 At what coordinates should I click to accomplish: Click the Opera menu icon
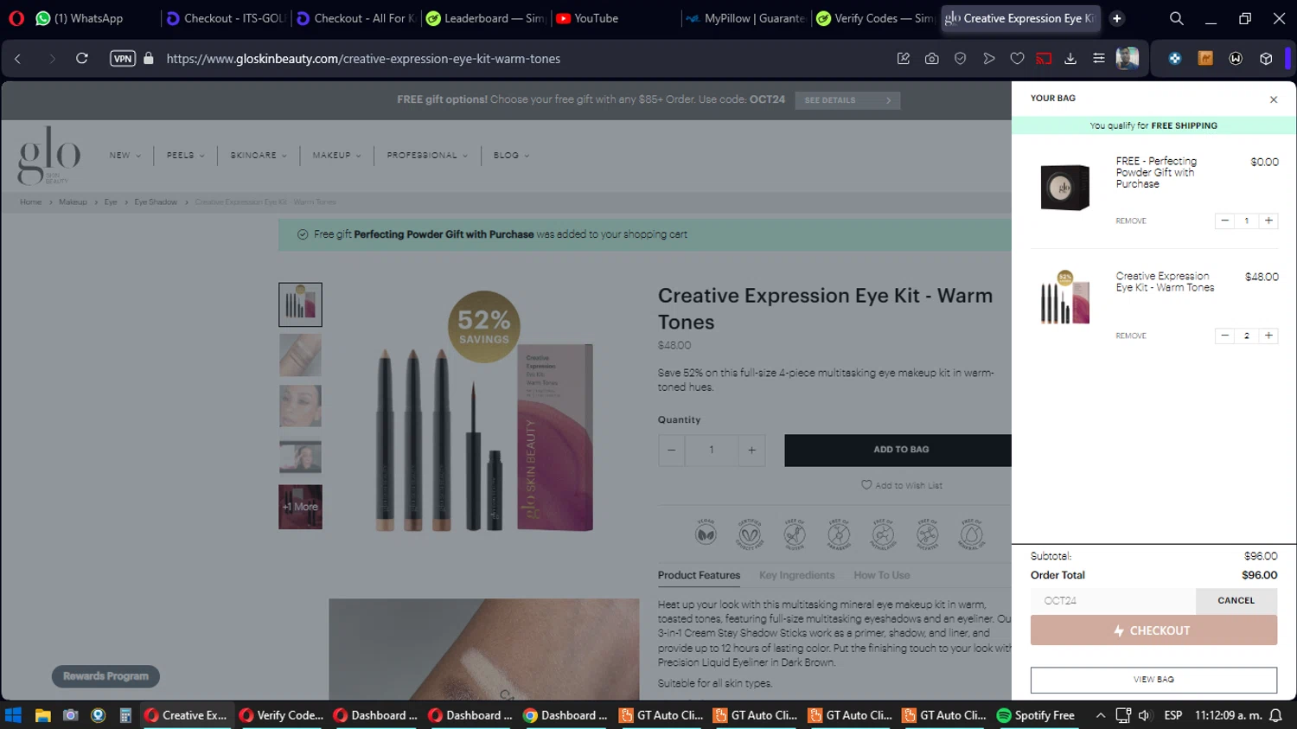coord(16,18)
